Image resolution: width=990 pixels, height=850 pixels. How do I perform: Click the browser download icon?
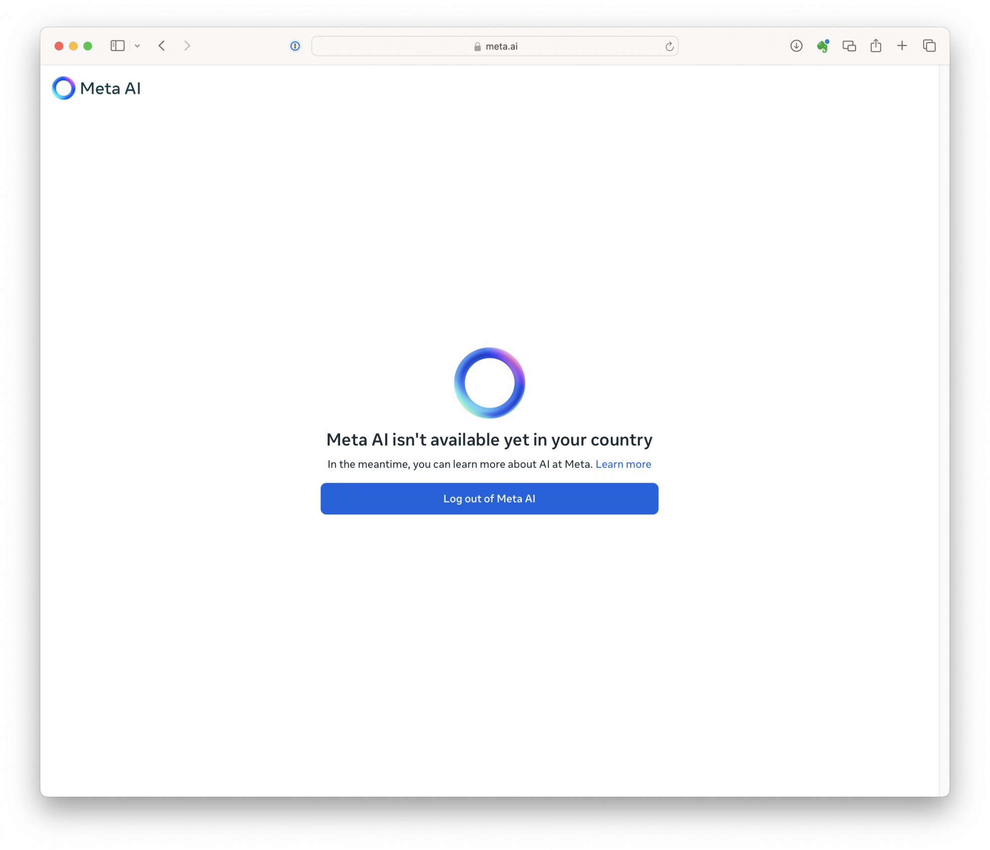(x=796, y=46)
